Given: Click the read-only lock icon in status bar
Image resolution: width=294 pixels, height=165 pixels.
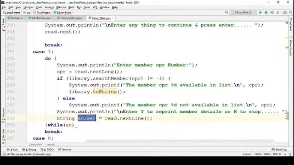Looking at the screenshot, I should 285,154.
